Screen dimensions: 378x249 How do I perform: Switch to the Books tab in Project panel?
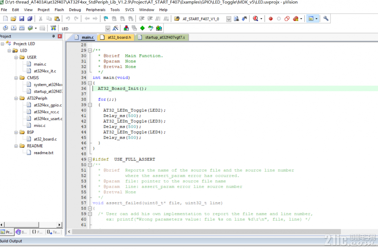pyautogui.click(x=21, y=232)
